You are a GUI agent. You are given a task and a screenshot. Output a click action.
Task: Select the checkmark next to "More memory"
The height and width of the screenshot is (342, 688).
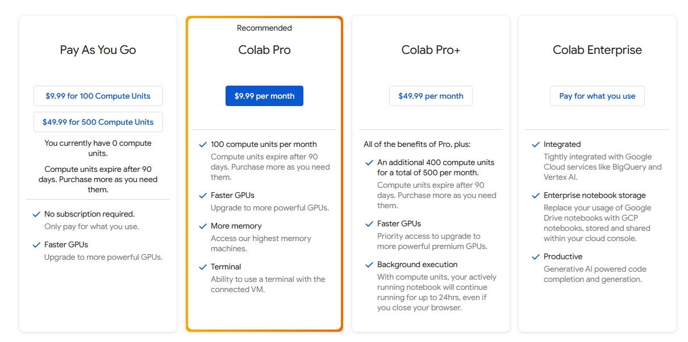[203, 226]
